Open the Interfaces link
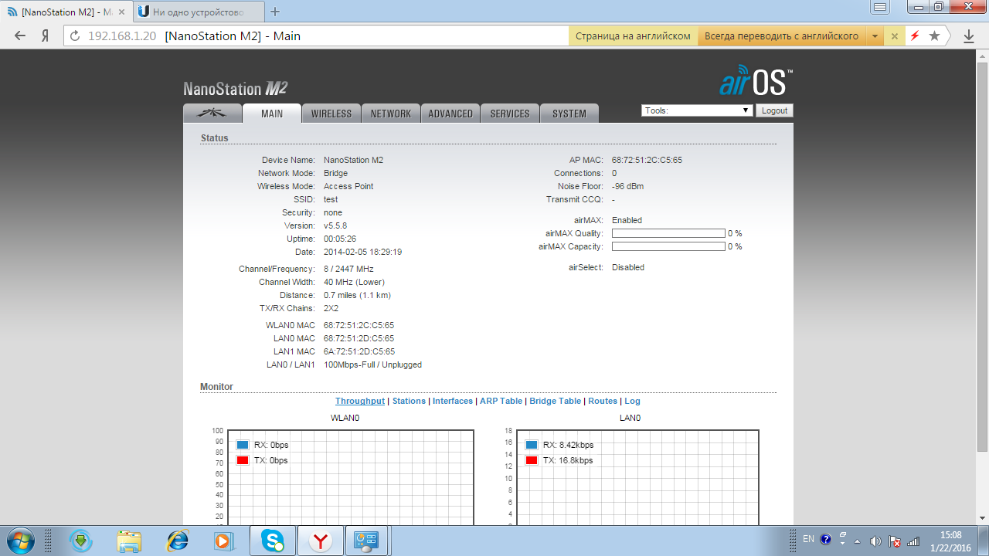This screenshot has width=989, height=556. coord(453,401)
